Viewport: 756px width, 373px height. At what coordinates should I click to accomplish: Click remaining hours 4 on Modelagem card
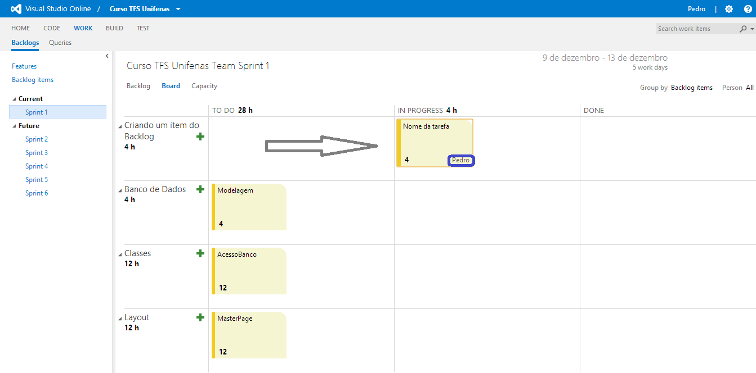pyautogui.click(x=221, y=224)
